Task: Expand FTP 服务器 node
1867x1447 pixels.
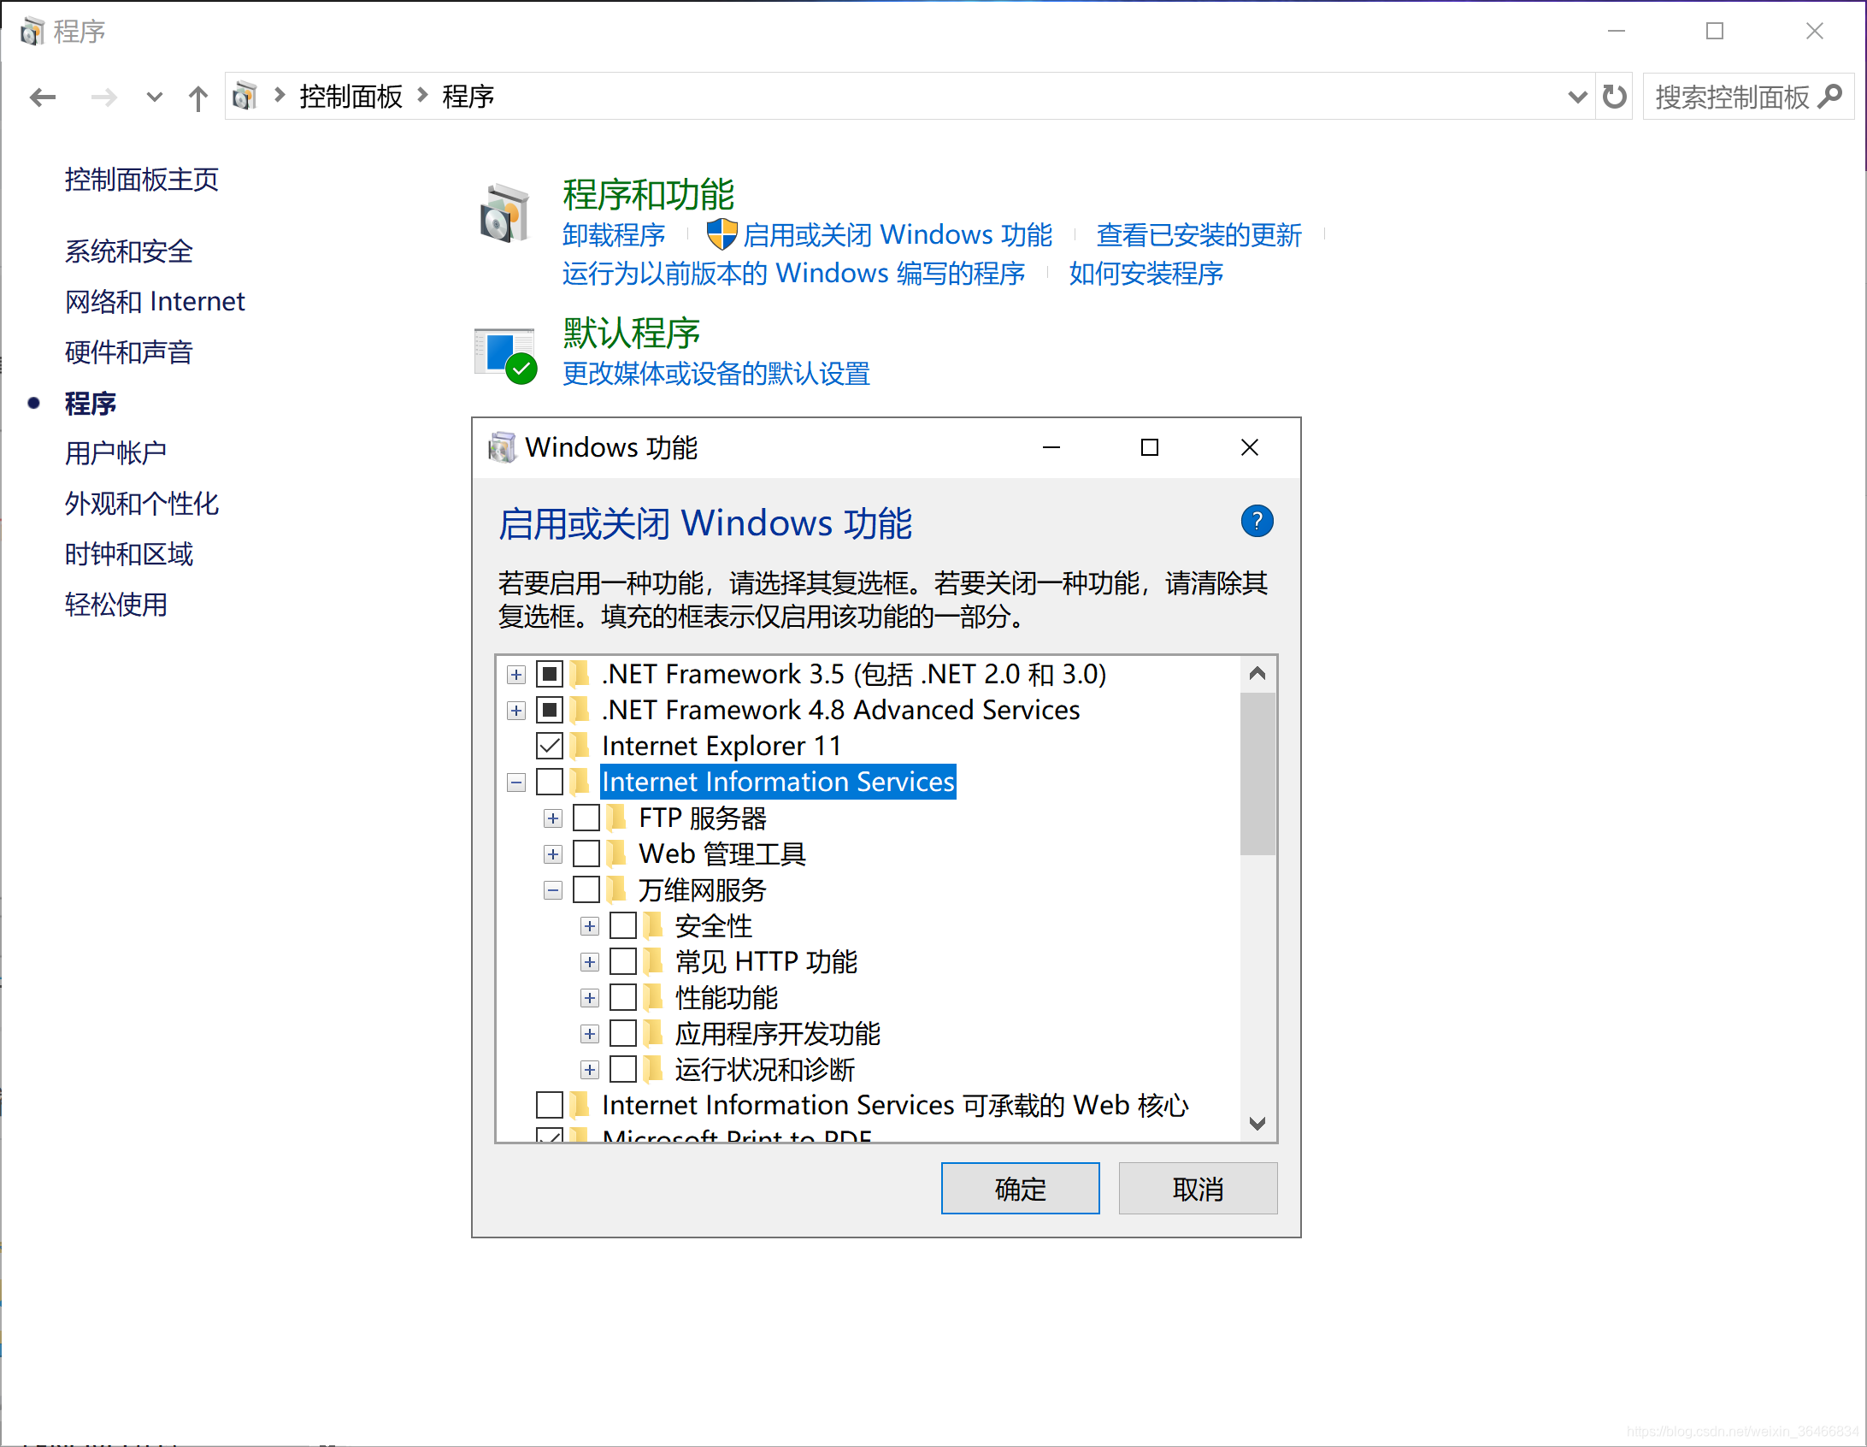Action: click(x=552, y=818)
